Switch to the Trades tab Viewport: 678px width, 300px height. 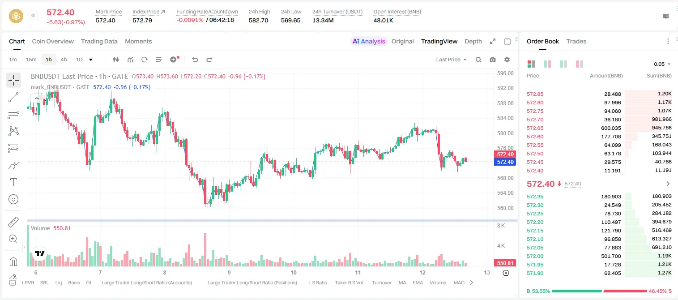tap(576, 41)
